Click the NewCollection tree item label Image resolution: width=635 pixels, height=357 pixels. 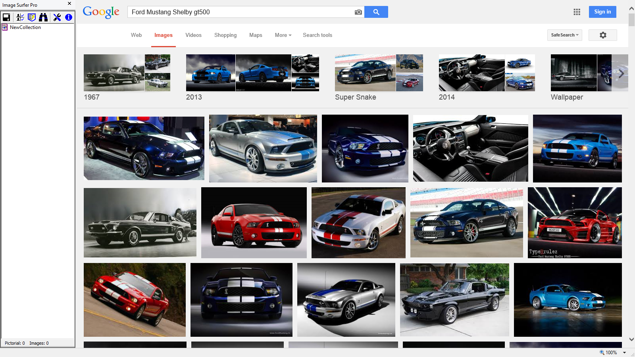[x=25, y=27]
